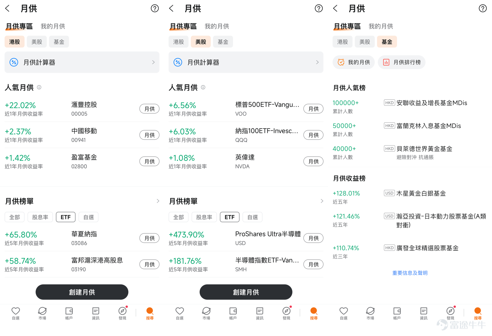Open 我的月供 pill button on right screen
Viewport: 492px width, 336px height.
354,62
